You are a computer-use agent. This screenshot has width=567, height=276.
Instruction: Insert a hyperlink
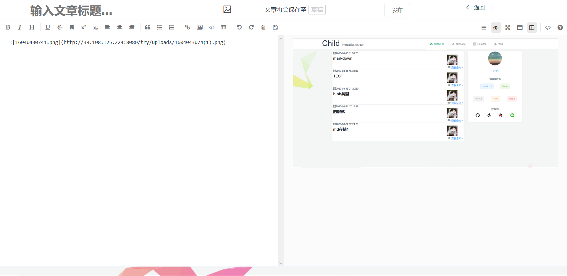(188, 27)
